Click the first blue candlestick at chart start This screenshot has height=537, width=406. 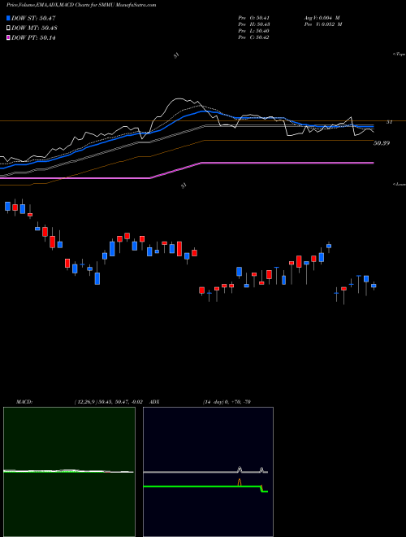[7, 206]
